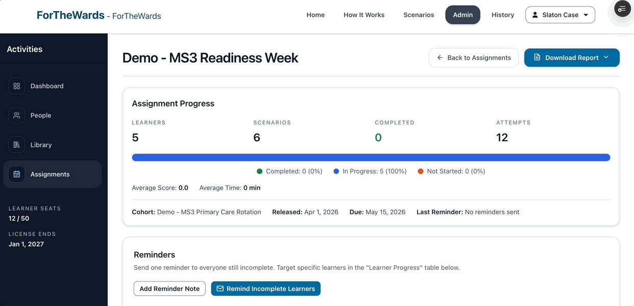This screenshot has height=306, width=634.
Task: Click the blue assignment progress bar
Action: click(371, 157)
